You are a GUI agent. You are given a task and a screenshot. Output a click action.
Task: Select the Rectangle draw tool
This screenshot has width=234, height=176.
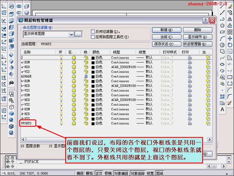[x=222, y=32]
